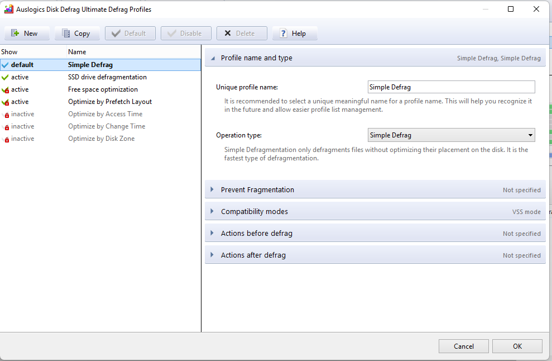Image resolution: width=552 pixels, height=361 pixels.
Task: Toggle status icon for Optimize by Prefetch Layout
Action: pyautogui.click(x=6, y=102)
